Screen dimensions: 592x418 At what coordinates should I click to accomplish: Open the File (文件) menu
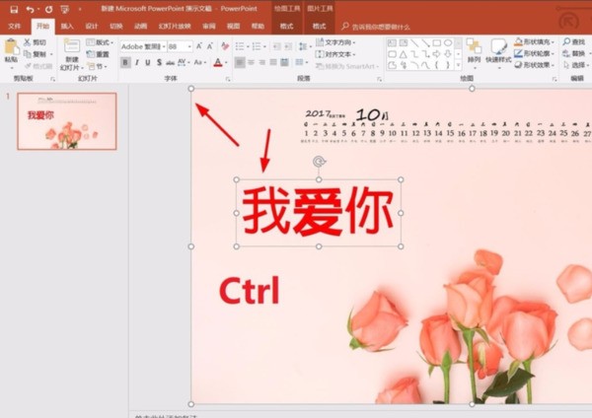pyautogui.click(x=15, y=26)
